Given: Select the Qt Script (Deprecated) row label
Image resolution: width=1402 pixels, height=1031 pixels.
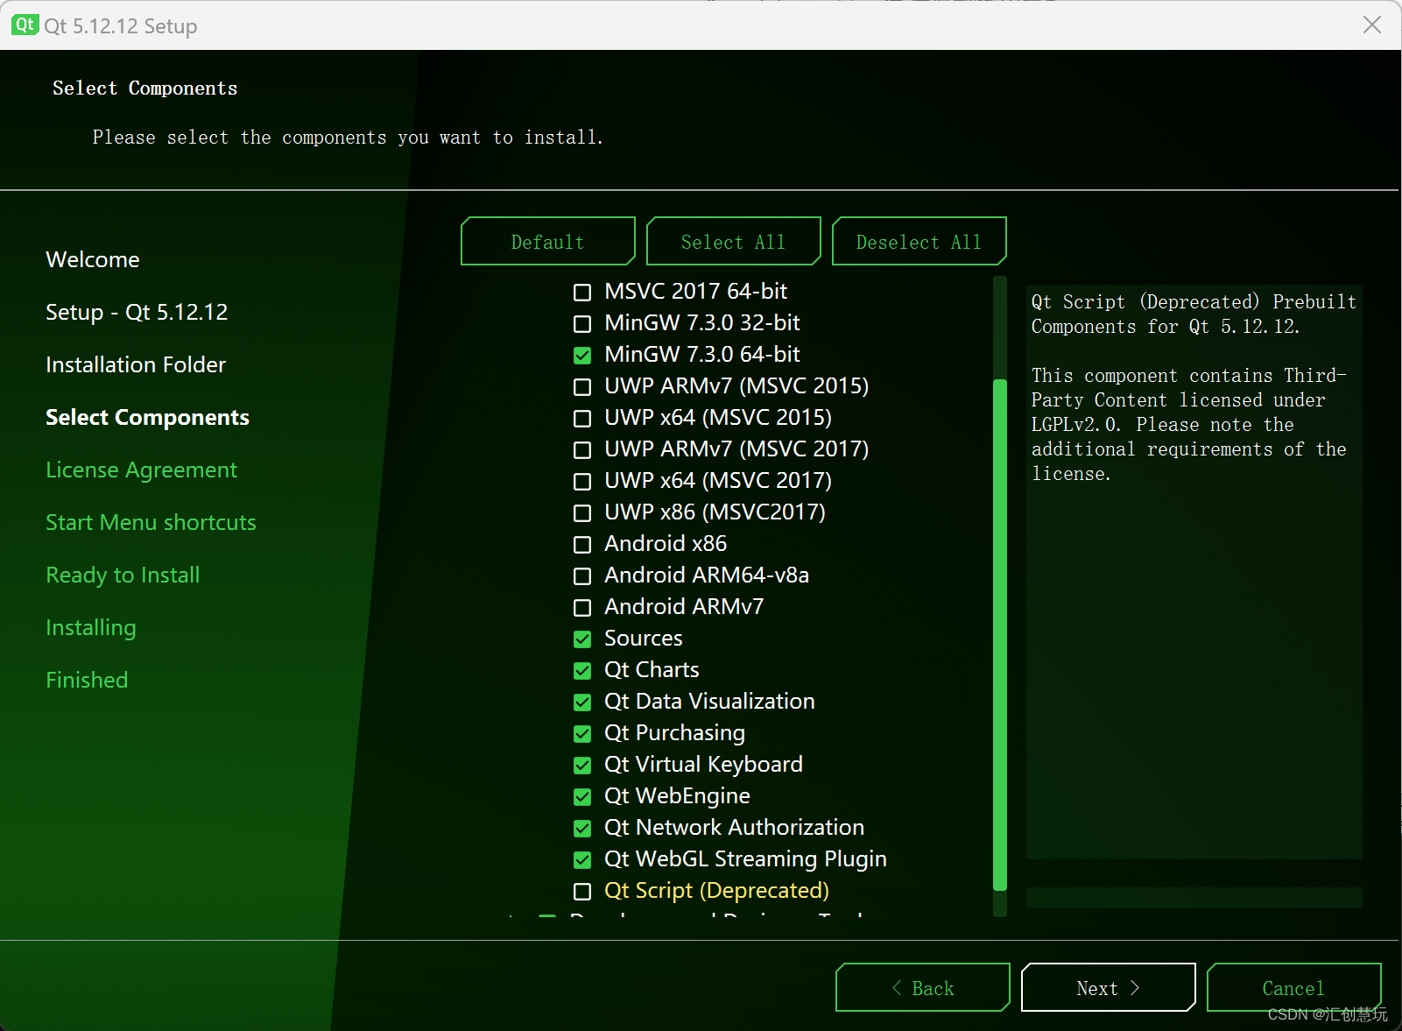Looking at the screenshot, I should [716, 891].
